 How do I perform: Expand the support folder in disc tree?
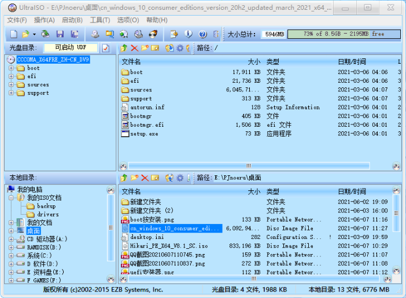click(x=11, y=93)
